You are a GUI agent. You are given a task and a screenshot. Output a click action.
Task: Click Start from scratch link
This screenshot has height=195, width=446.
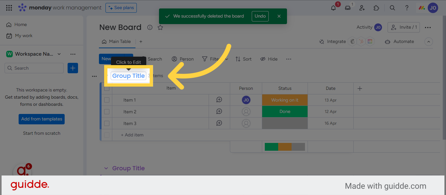click(42, 133)
